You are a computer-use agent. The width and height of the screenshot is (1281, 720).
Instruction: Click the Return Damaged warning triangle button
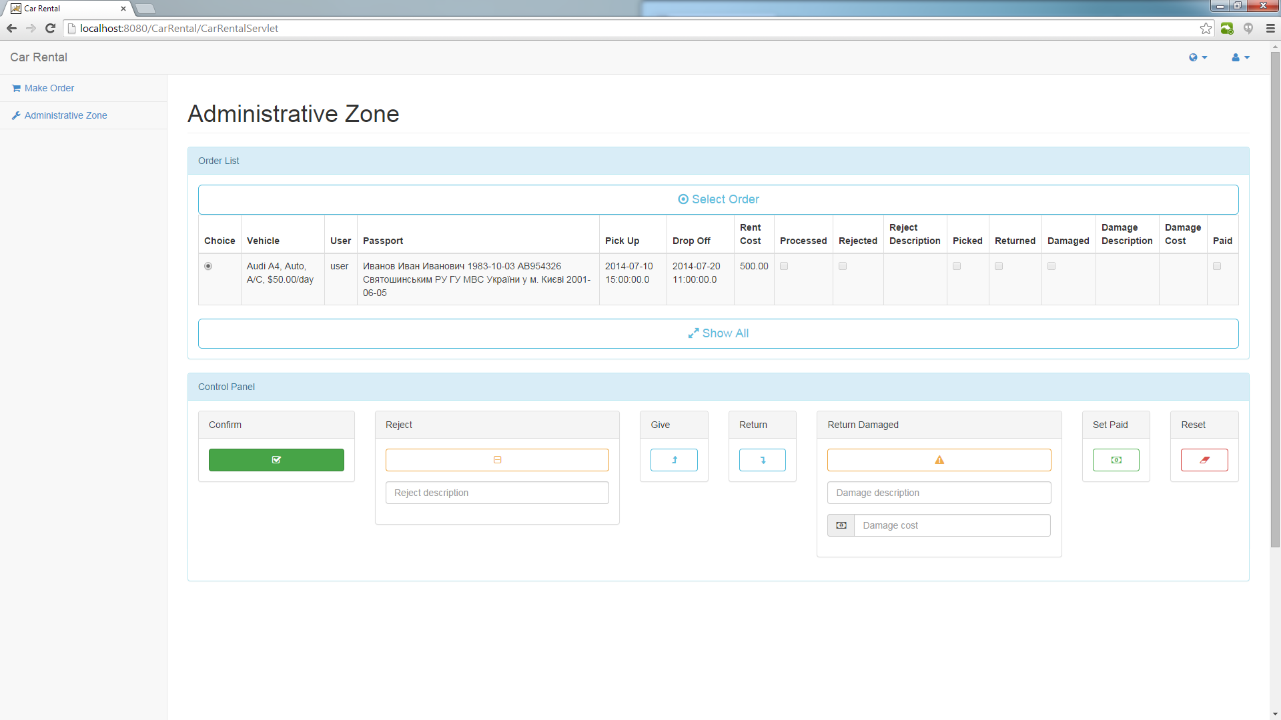939,460
